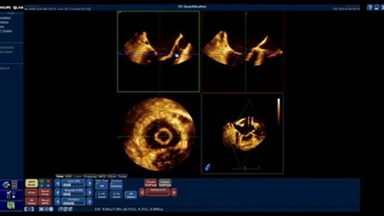Click the left-right Invert button
The image size is (384, 216).
pos(101,195)
